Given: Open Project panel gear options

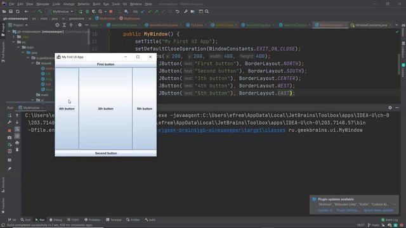Looking at the screenshot, I should tap(80, 25).
